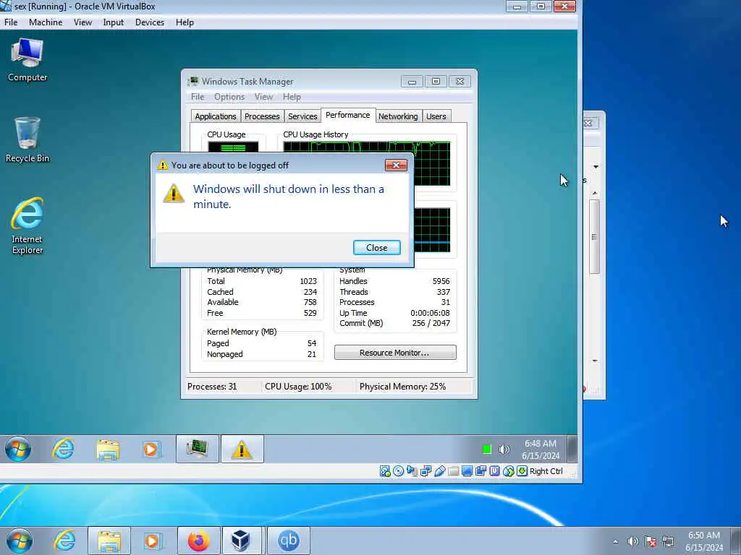Click the VirtualBox display status icon
This screenshot has height=555, width=741.
[x=467, y=471]
